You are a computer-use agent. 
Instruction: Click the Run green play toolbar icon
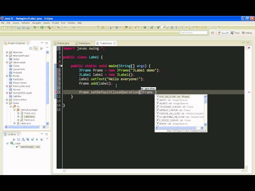[x=42, y=27]
